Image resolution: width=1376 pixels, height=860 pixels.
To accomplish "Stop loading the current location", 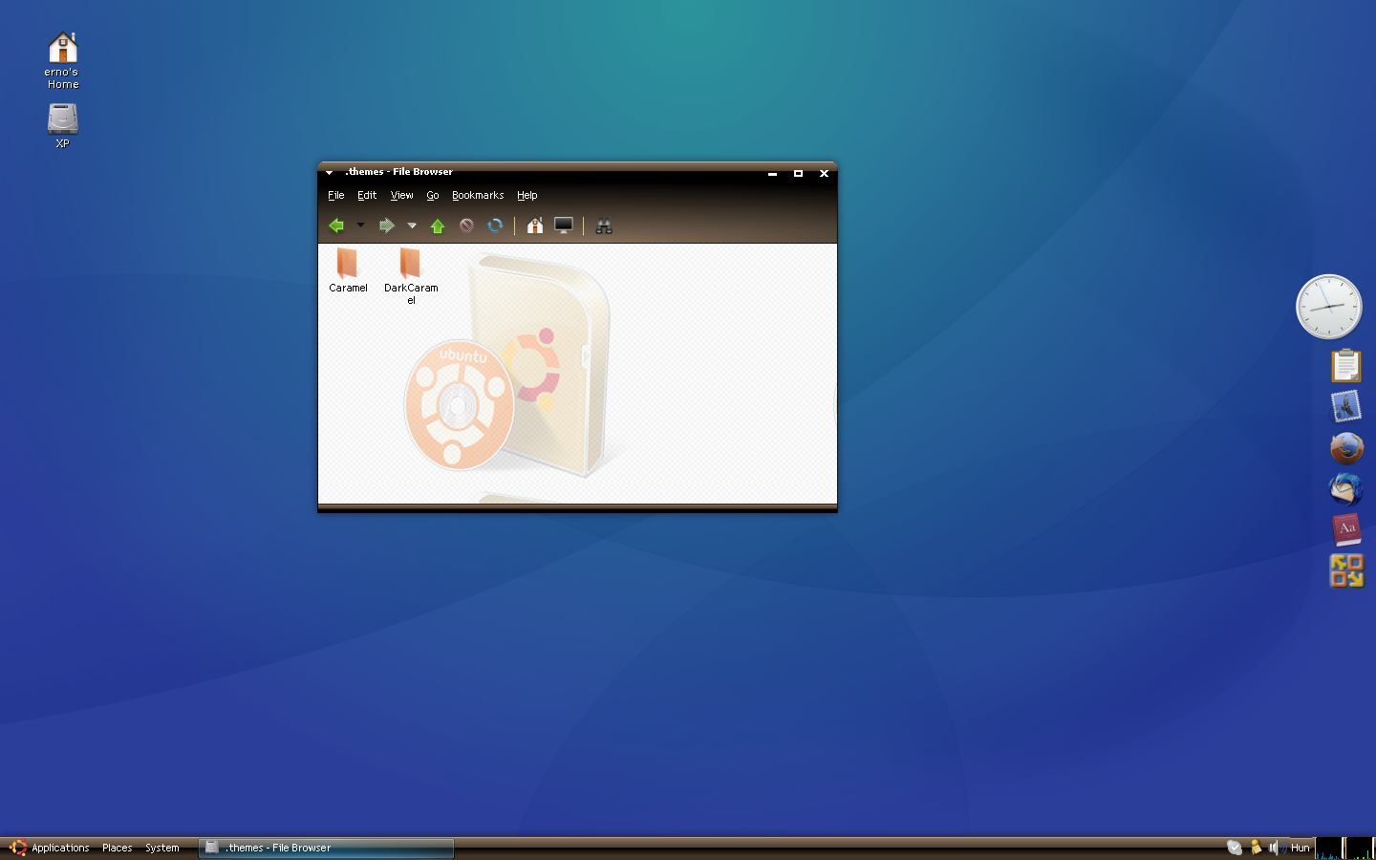I will [466, 226].
